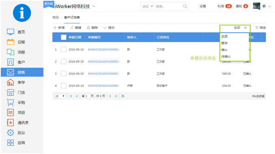Go to first page of results
The image size is (275, 154).
tap(71, 96)
